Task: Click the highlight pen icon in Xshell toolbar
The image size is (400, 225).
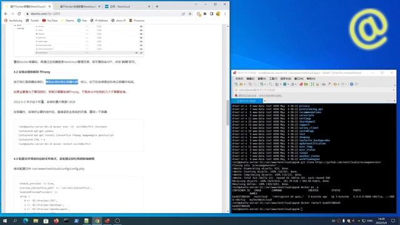Action: tap(329, 84)
